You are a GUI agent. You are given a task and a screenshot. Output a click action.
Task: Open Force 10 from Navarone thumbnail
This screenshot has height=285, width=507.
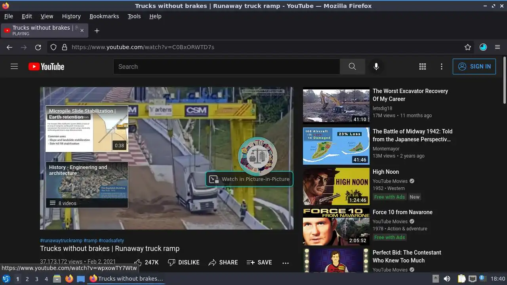point(336,227)
